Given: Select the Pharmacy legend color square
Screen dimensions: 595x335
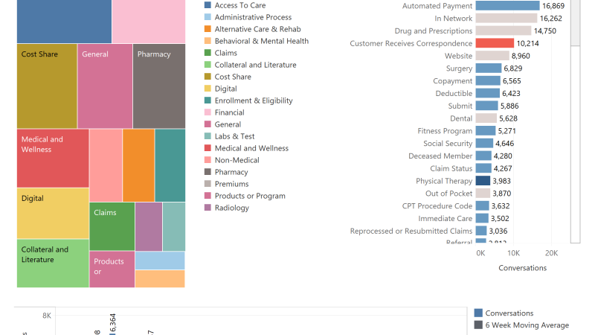Looking at the screenshot, I should [208, 172].
